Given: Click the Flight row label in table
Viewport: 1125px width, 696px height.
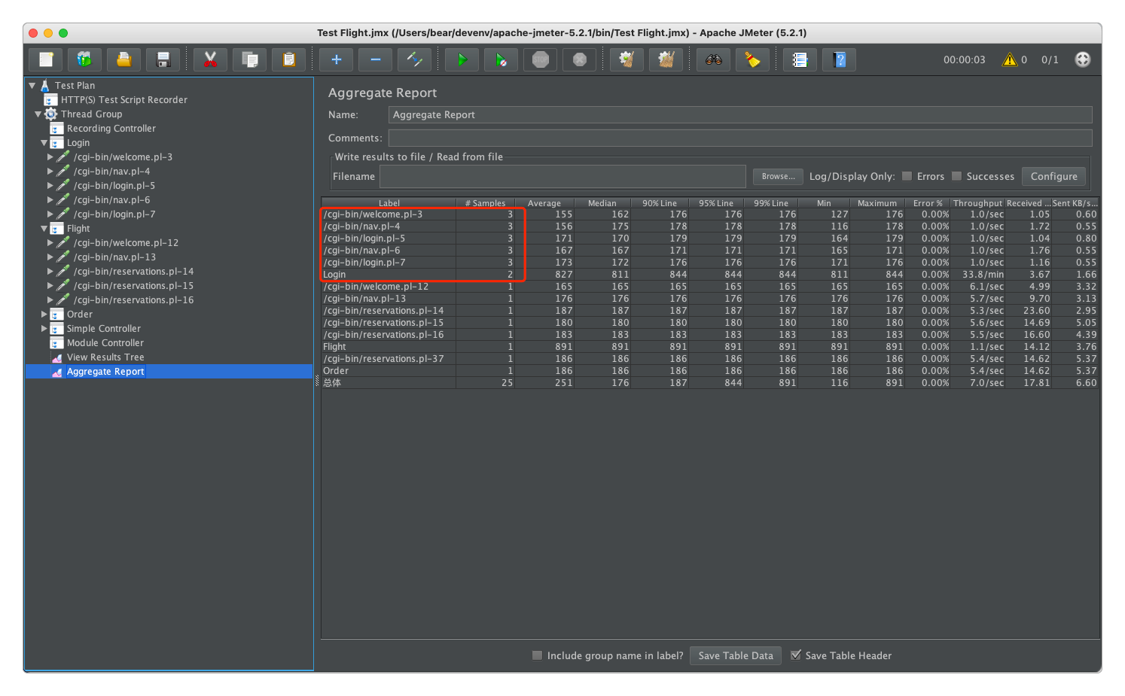Looking at the screenshot, I should pyautogui.click(x=334, y=347).
